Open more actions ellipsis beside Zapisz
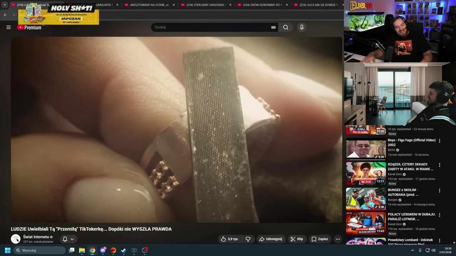This screenshot has width=456, height=256. (x=338, y=239)
